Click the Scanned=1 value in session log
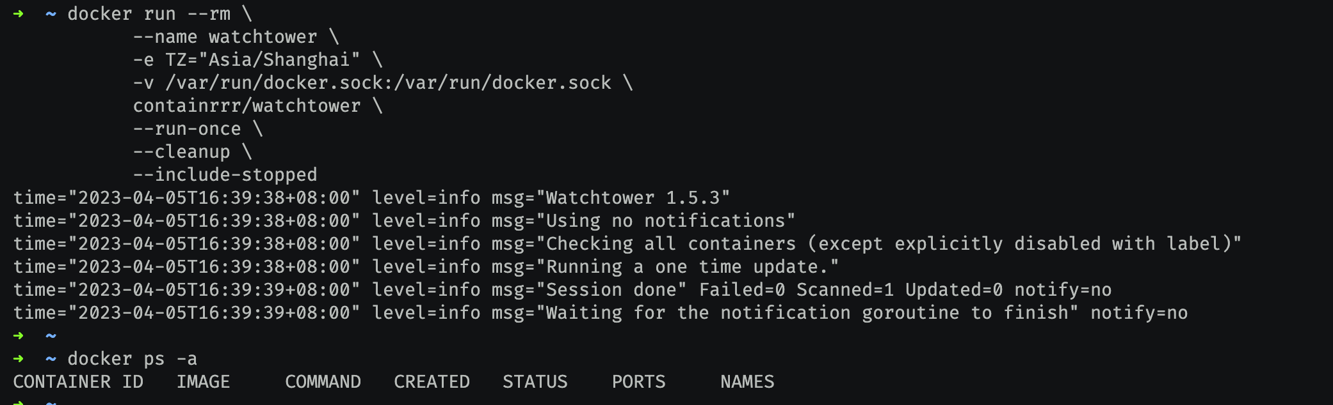 (844, 289)
